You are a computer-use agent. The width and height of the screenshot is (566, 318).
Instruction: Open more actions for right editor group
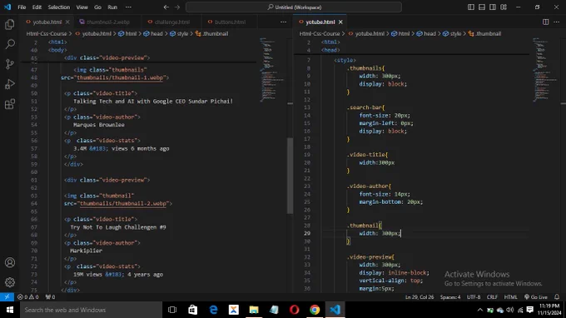557,22
